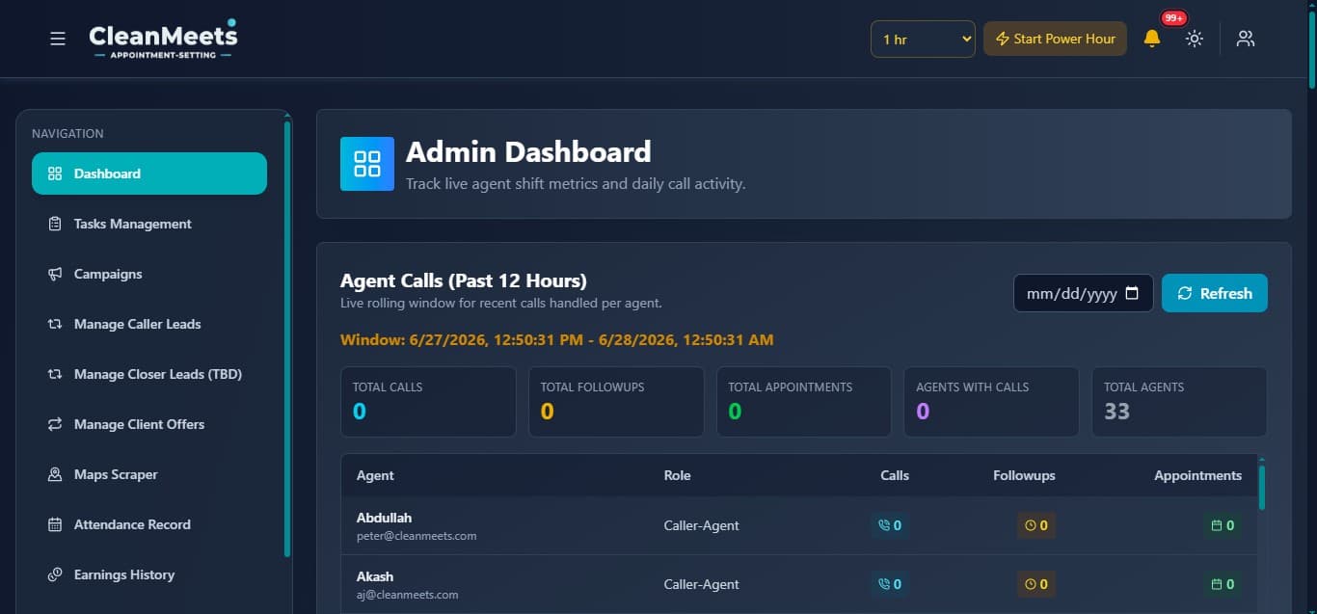Select agent name Akash
This screenshot has height=614, width=1317.
pyautogui.click(x=376, y=576)
